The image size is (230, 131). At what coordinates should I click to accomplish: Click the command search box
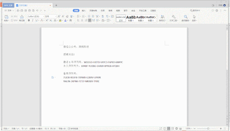(x=195, y=10)
